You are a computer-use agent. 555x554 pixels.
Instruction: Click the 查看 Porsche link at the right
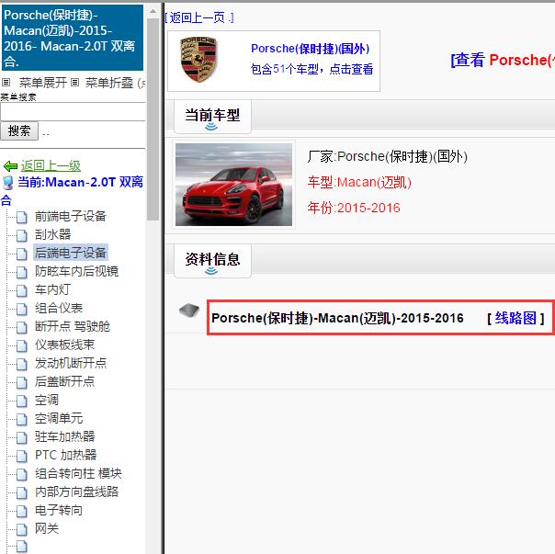[x=503, y=60]
